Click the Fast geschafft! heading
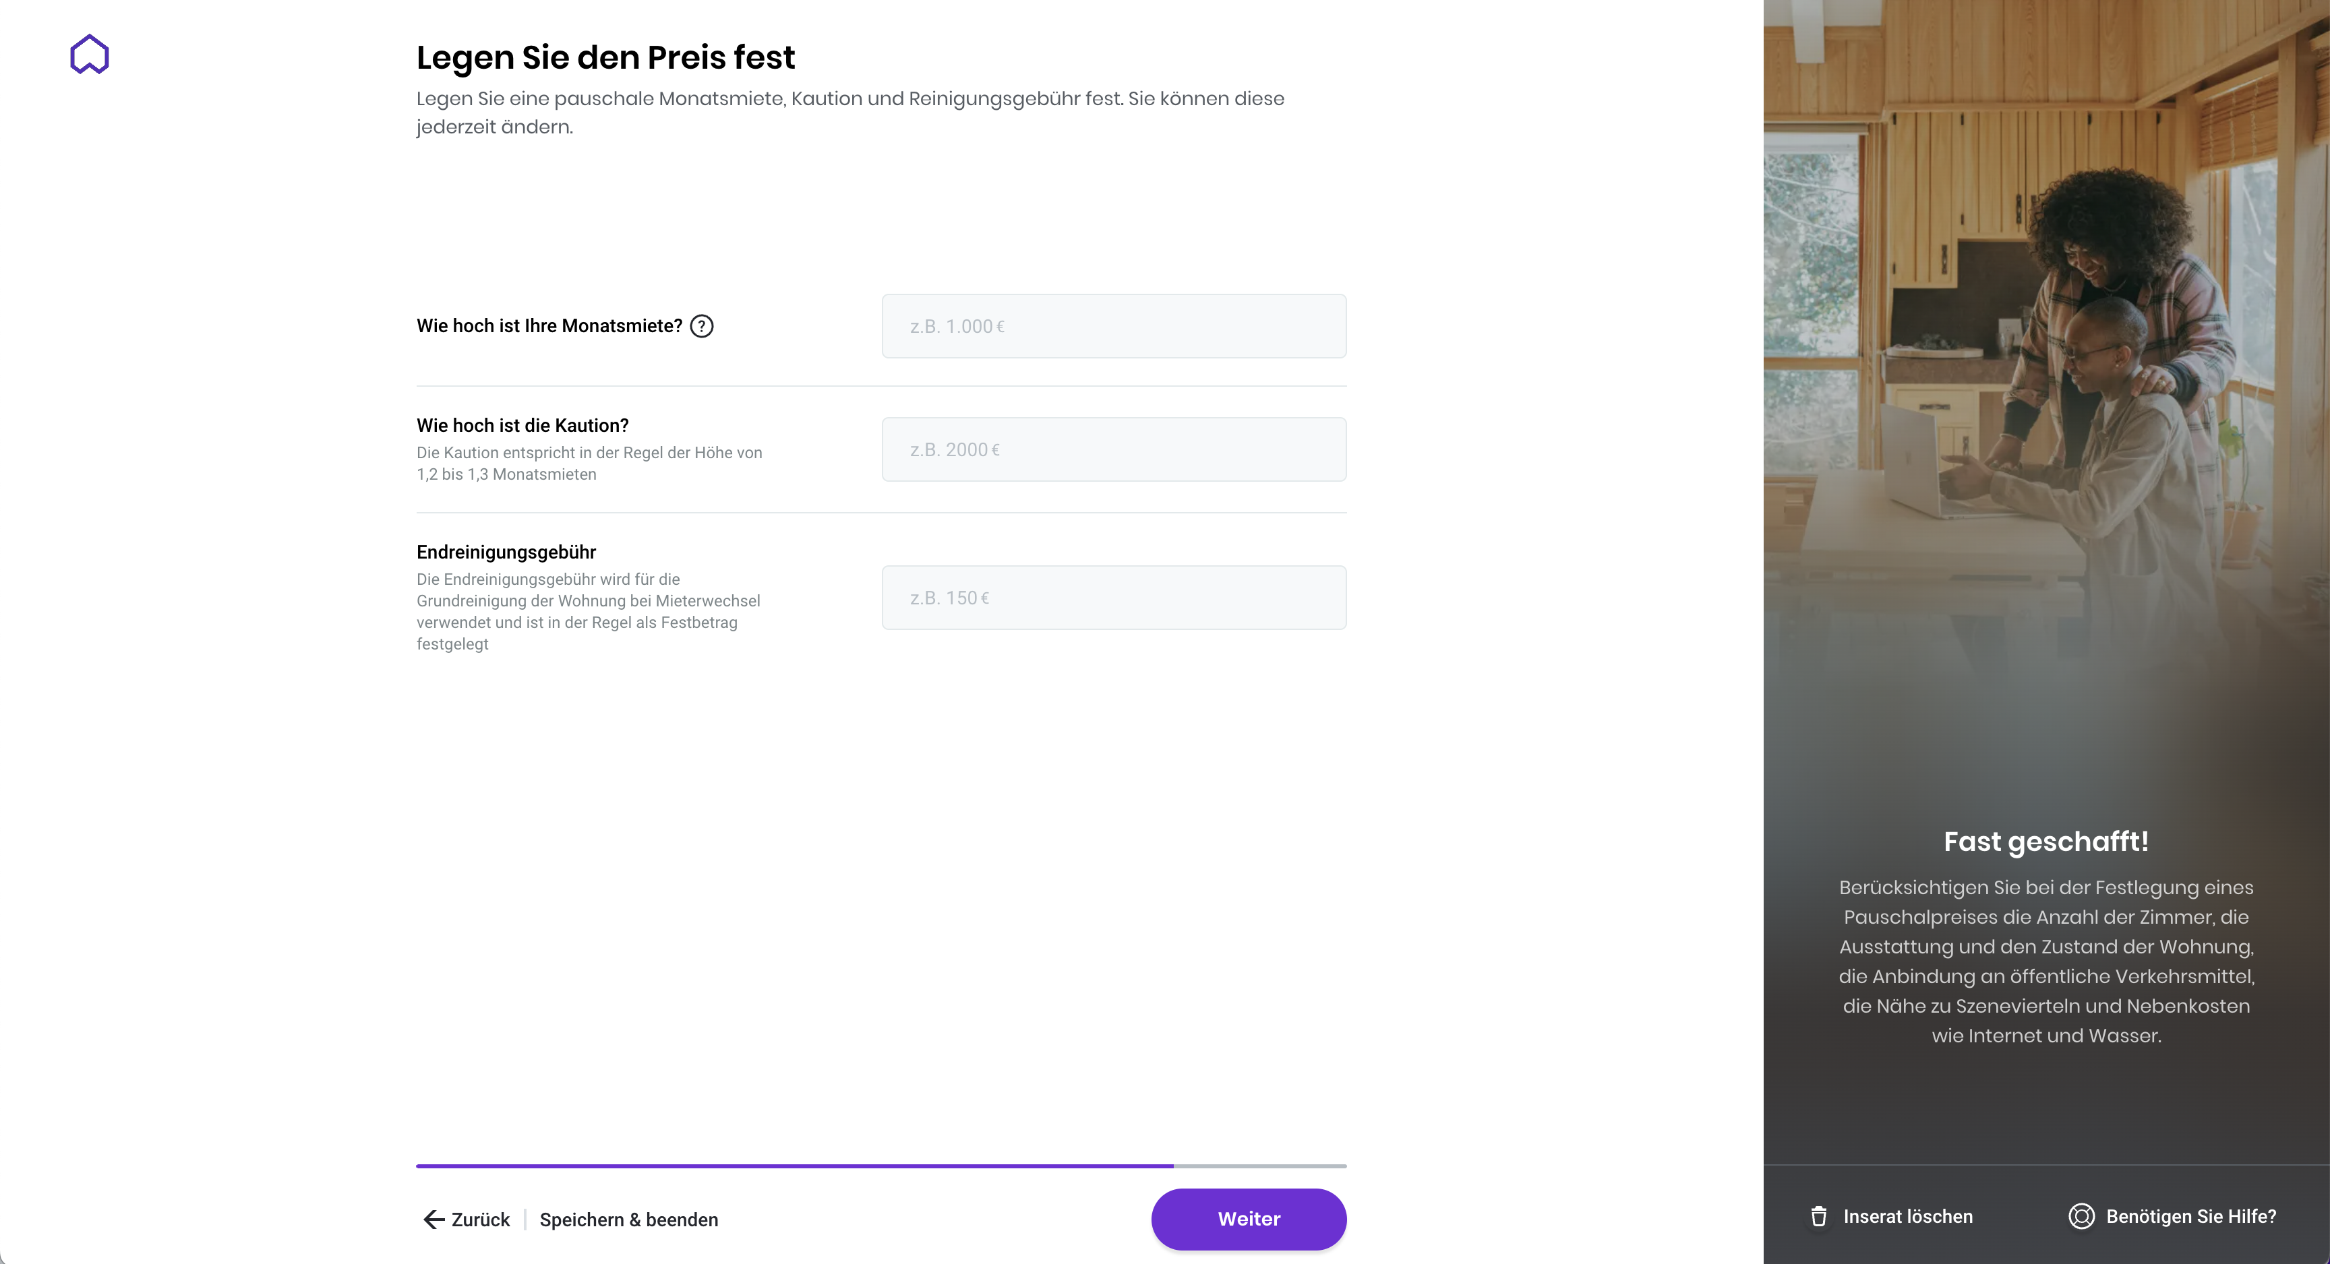 (x=2046, y=842)
